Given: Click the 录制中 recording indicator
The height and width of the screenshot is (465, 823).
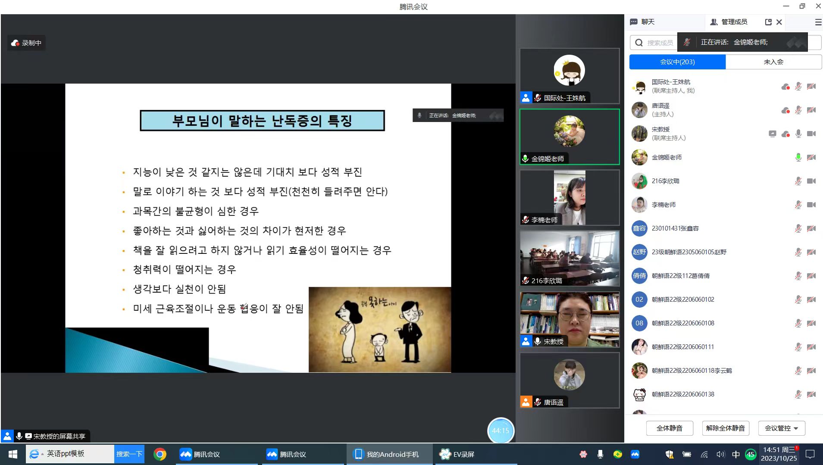Looking at the screenshot, I should (x=26, y=43).
